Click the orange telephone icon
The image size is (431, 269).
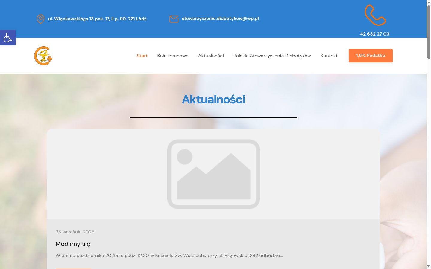pyautogui.click(x=375, y=15)
